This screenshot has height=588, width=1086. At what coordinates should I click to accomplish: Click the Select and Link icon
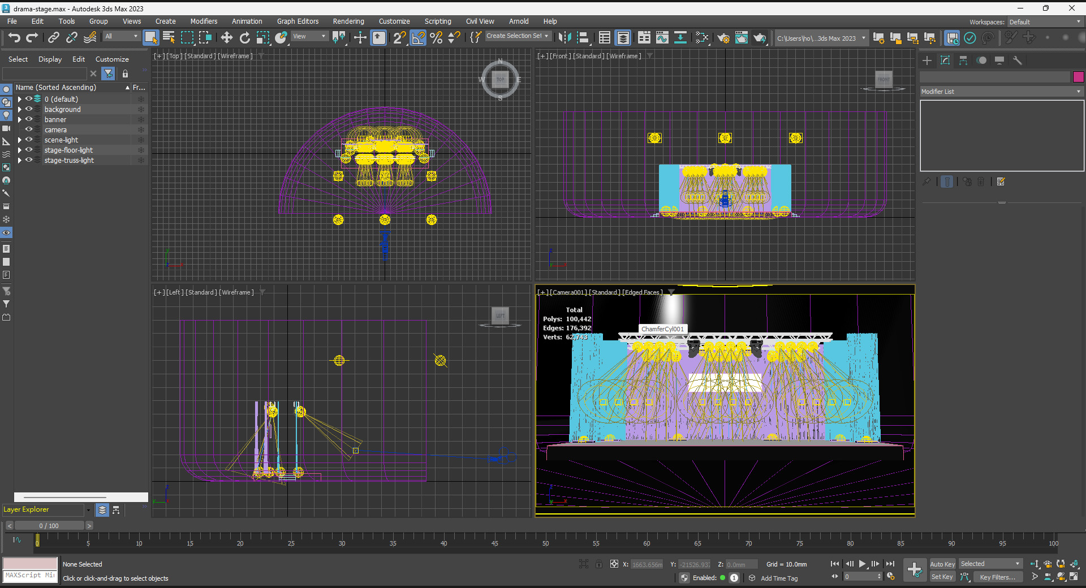53,37
